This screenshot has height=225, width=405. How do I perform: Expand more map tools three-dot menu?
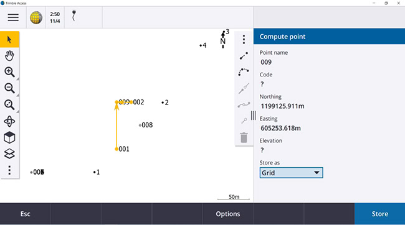click(x=9, y=170)
